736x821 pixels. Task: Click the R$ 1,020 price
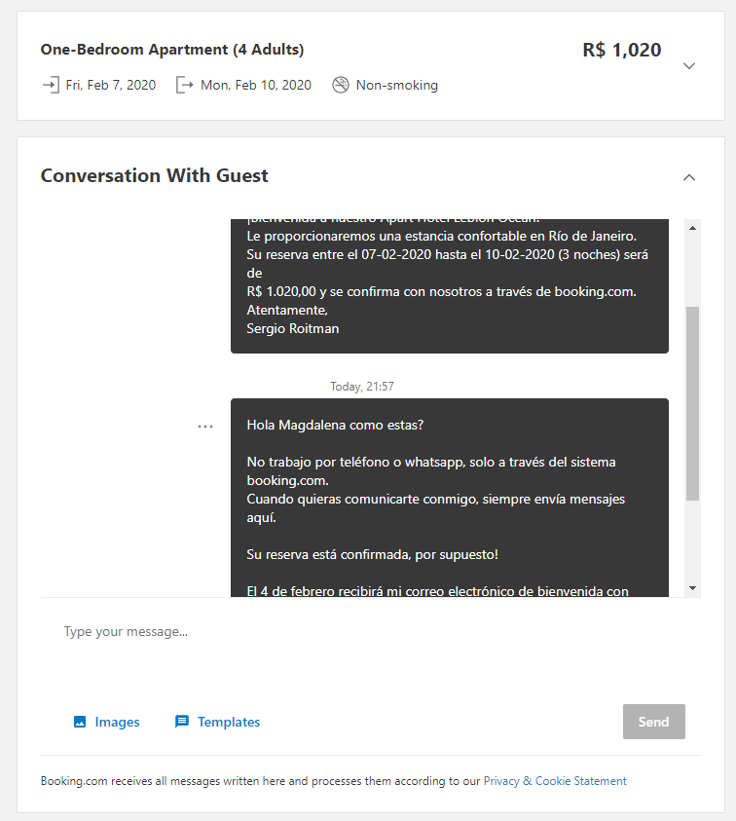tap(622, 51)
